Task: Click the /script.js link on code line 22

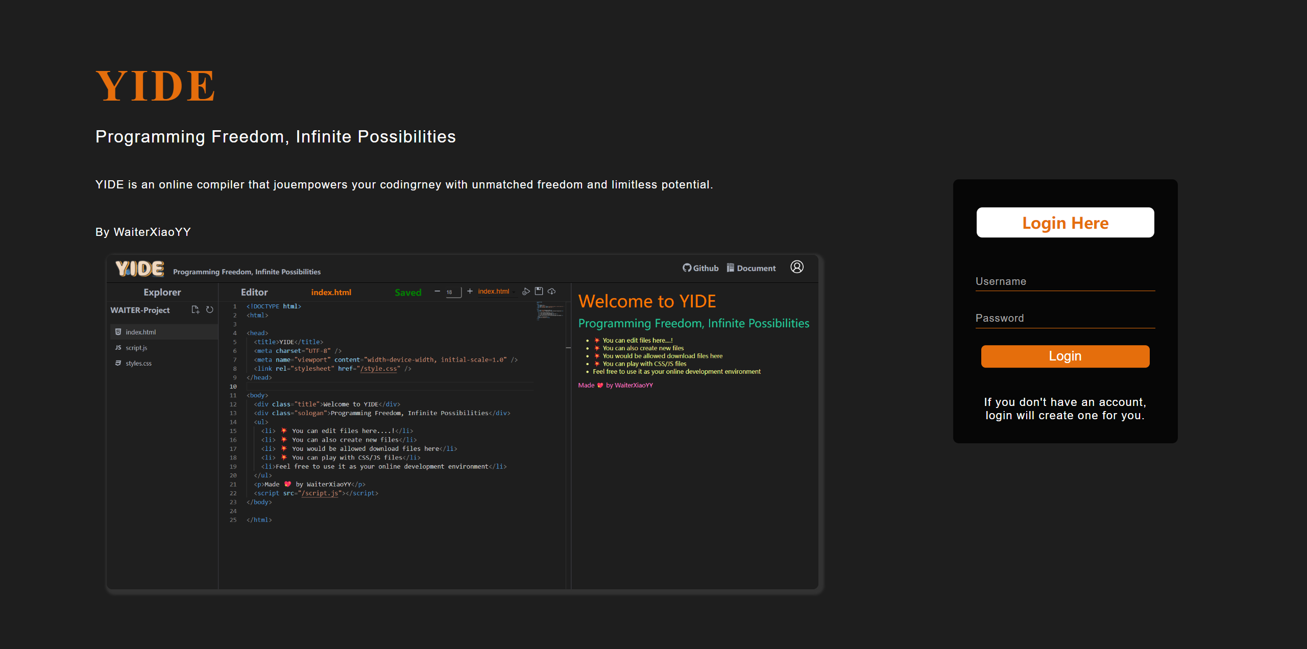Action: [x=320, y=493]
